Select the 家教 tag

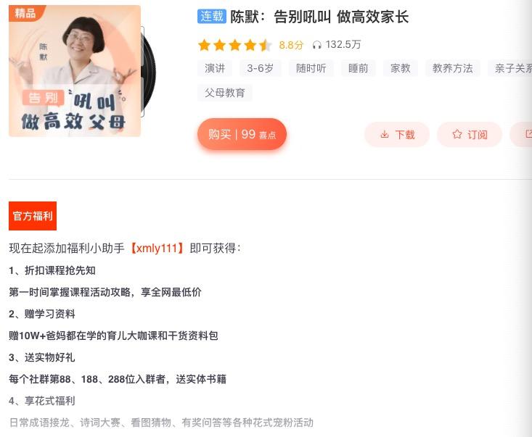click(x=401, y=68)
